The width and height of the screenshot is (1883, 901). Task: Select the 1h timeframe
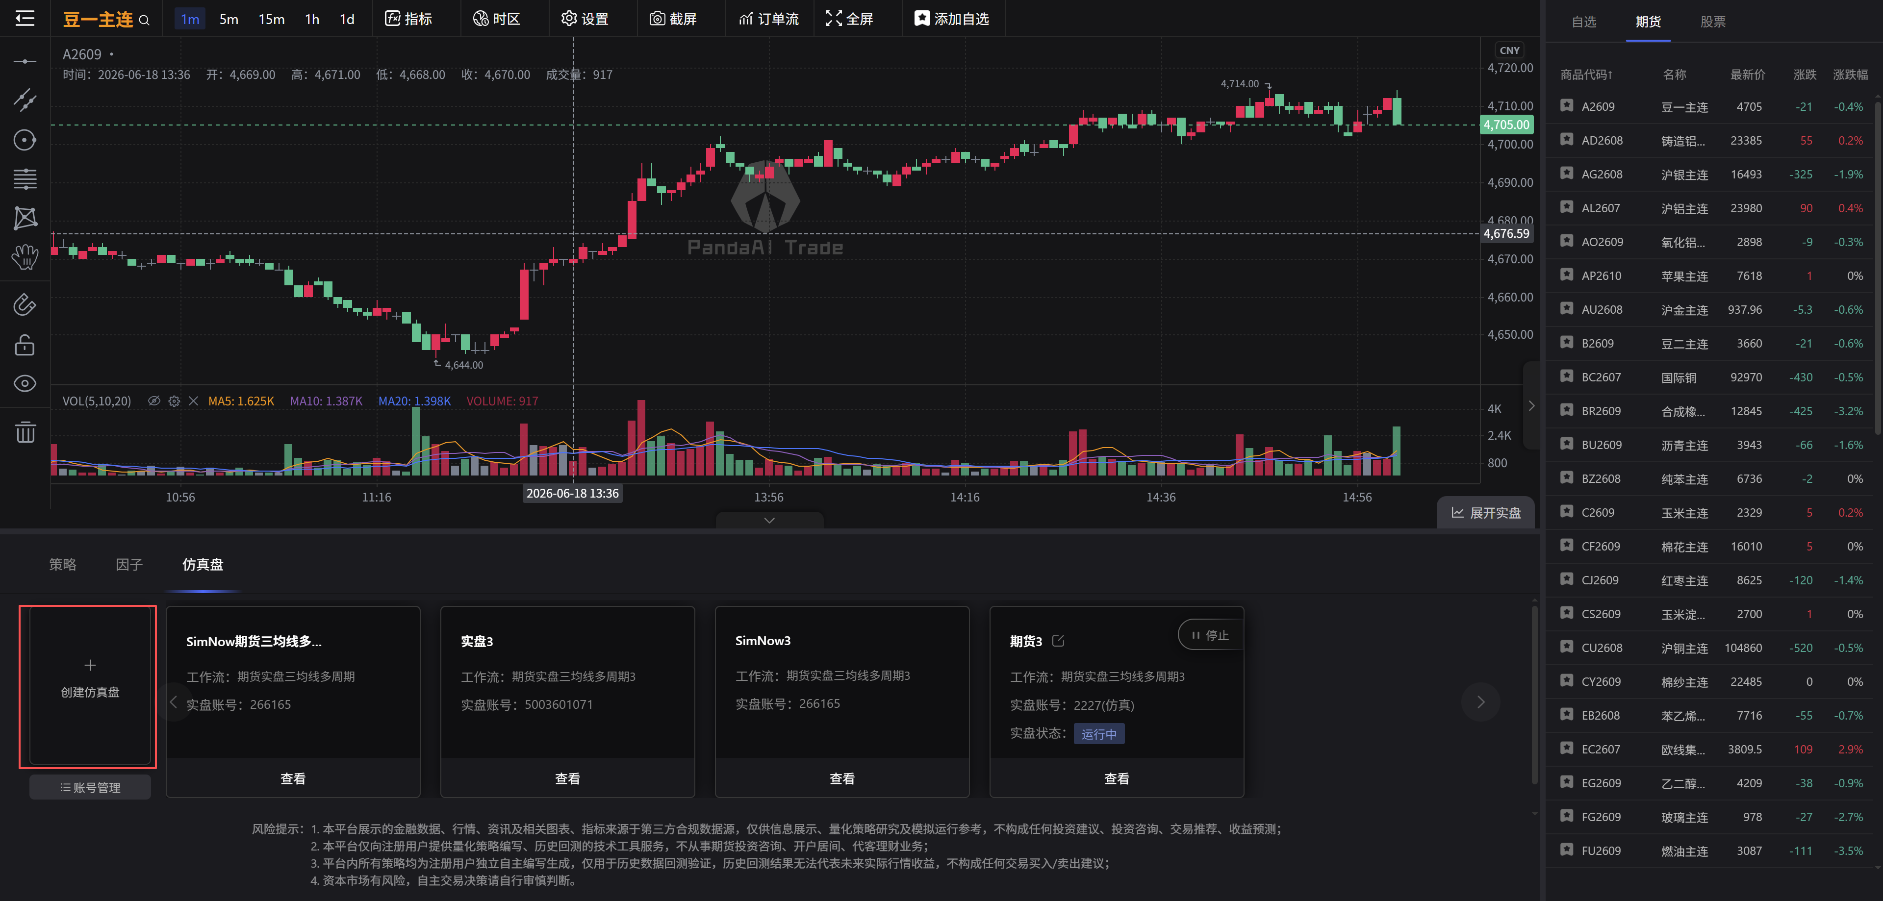(x=312, y=19)
